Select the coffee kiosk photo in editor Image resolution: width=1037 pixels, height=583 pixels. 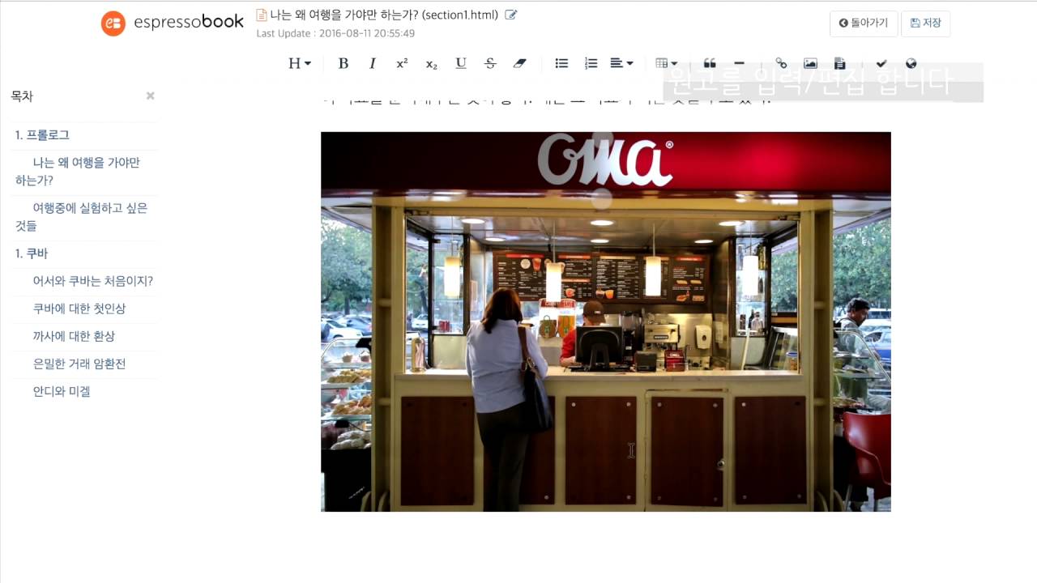coord(606,321)
